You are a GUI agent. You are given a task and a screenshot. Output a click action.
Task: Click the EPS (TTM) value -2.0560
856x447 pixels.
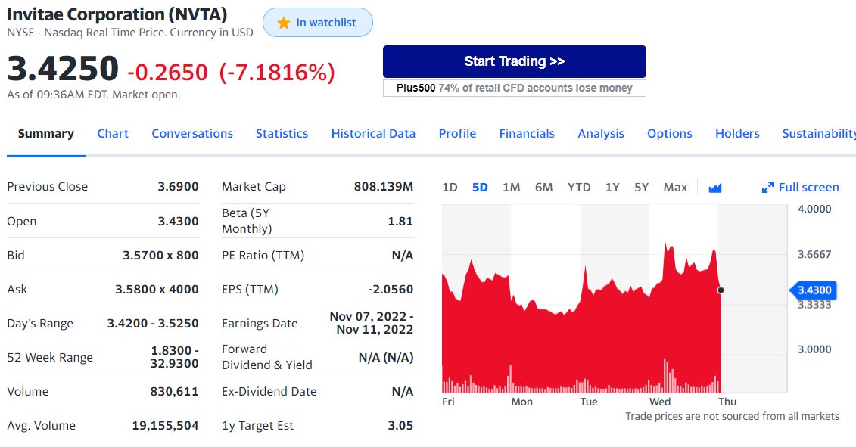coord(391,289)
